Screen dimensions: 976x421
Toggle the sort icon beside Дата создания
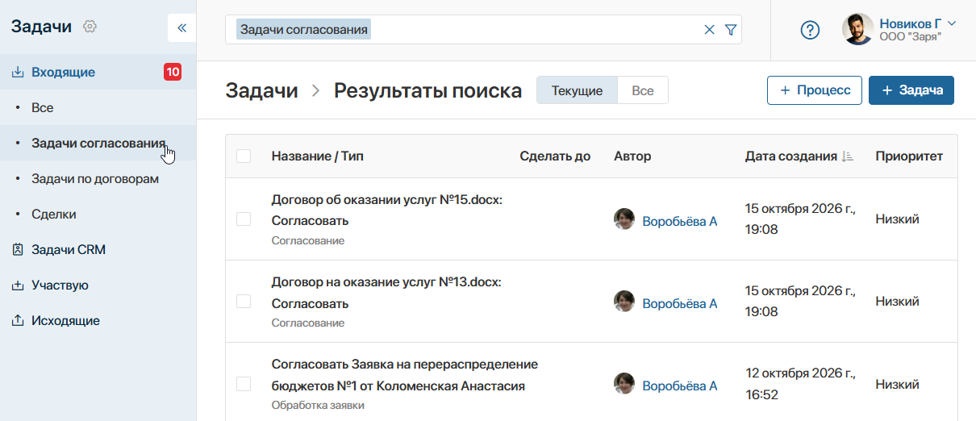click(x=848, y=156)
